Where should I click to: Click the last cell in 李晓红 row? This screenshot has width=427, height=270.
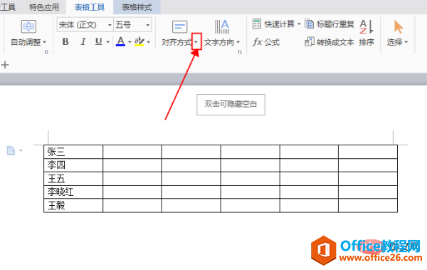point(368,192)
